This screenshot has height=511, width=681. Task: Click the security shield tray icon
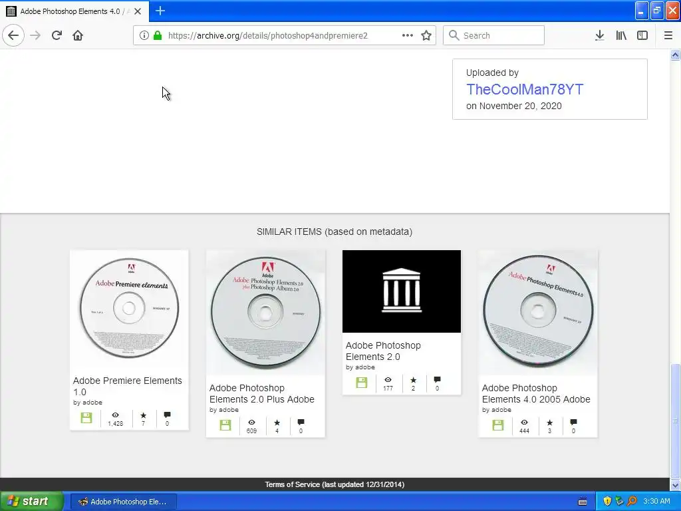pyautogui.click(x=607, y=502)
